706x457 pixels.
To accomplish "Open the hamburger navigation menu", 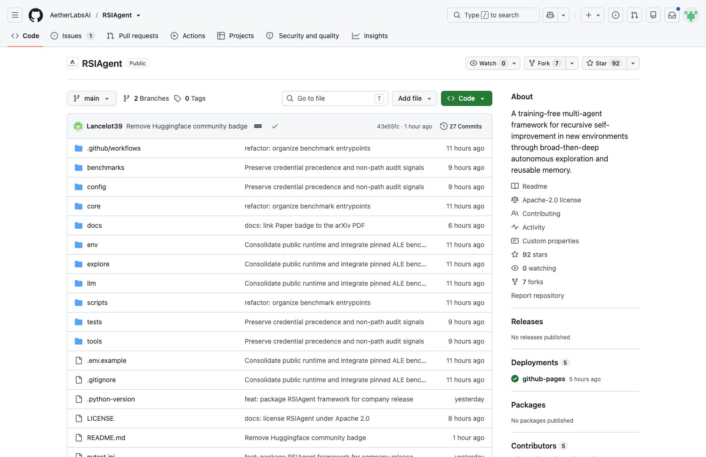I will pyautogui.click(x=15, y=15).
